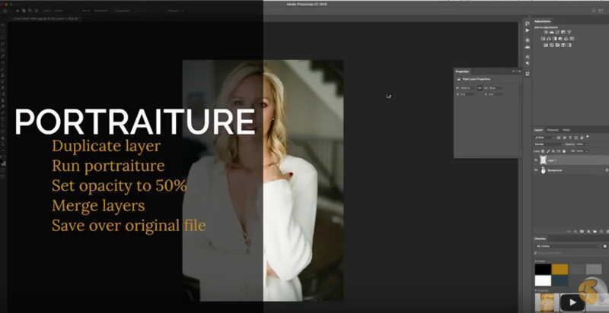
Task: Switch to the Channels tab
Action: tap(553, 130)
